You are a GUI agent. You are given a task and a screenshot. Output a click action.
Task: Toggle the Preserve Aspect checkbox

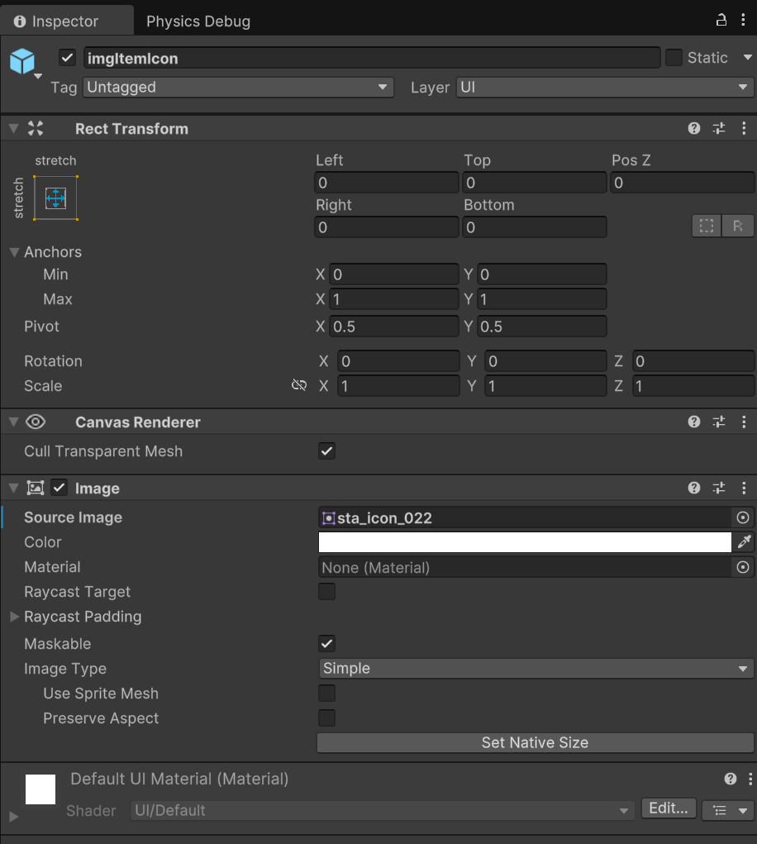coord(327,718)
